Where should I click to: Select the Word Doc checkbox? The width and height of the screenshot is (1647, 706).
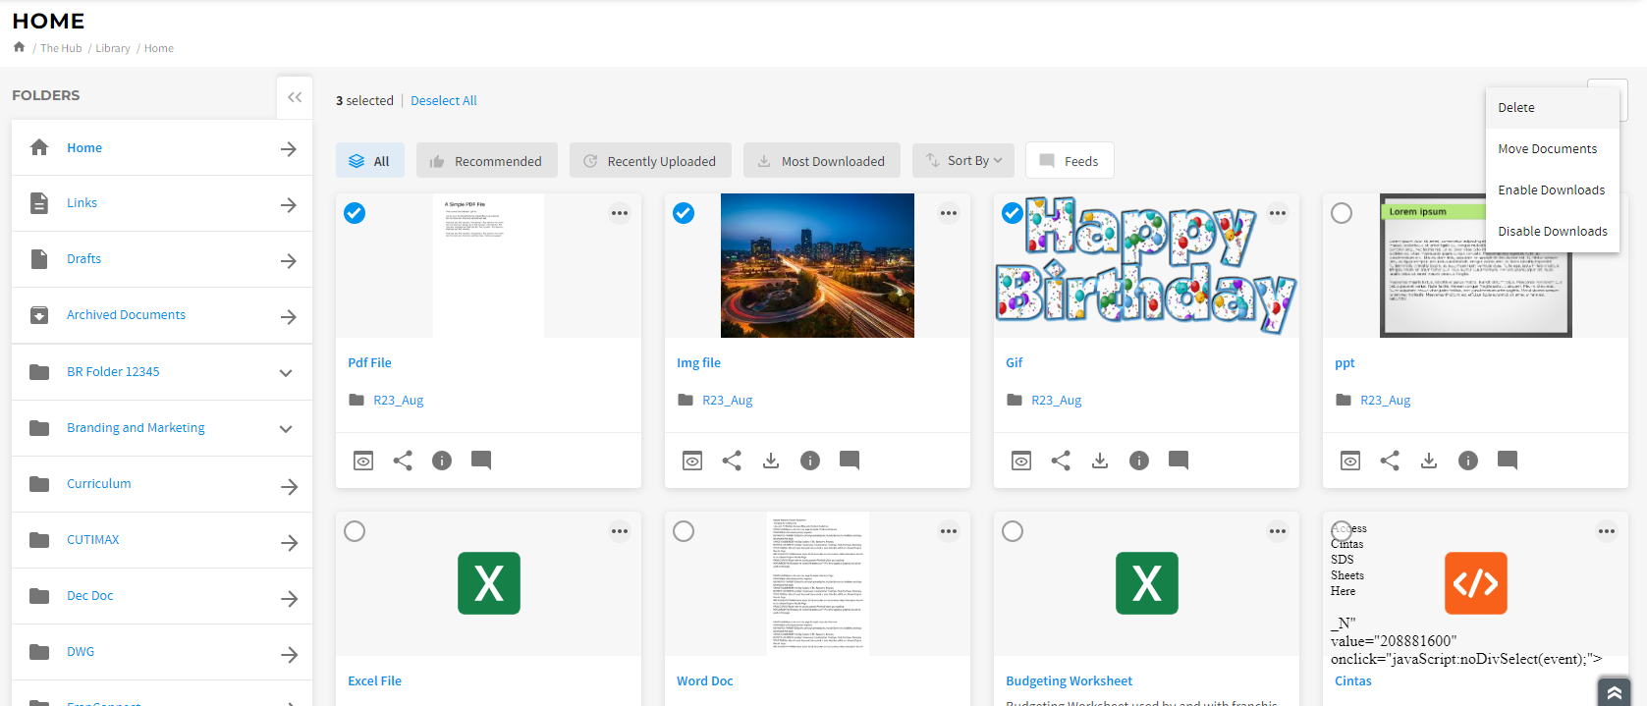click(x=684, y=531)
